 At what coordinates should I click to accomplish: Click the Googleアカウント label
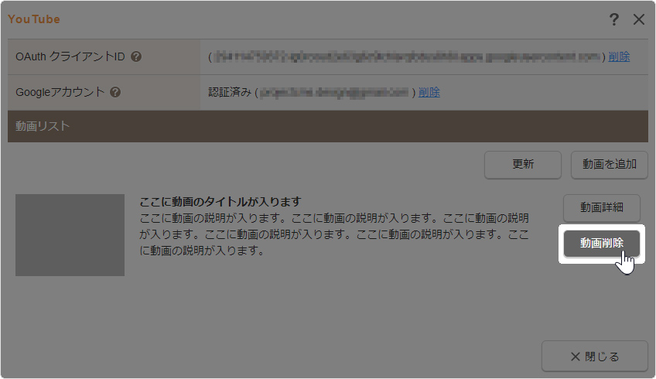coord(60,92)
